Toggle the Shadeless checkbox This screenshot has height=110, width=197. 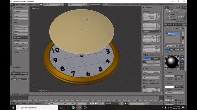tap(176, 100)
